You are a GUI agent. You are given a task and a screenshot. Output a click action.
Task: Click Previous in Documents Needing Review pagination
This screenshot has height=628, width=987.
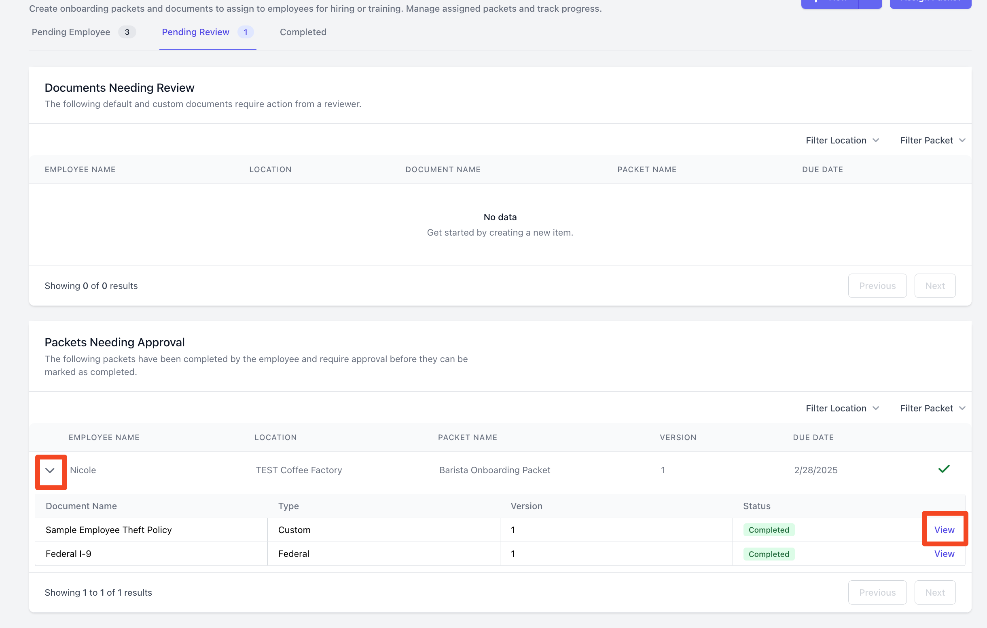877,286
